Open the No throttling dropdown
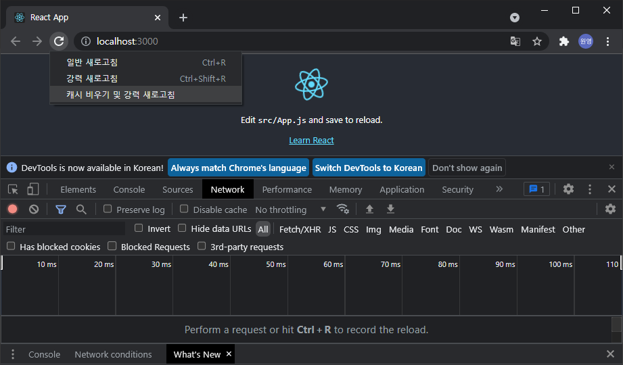The width and height of the screenshot is (623, 365). [x=290, y=210]
